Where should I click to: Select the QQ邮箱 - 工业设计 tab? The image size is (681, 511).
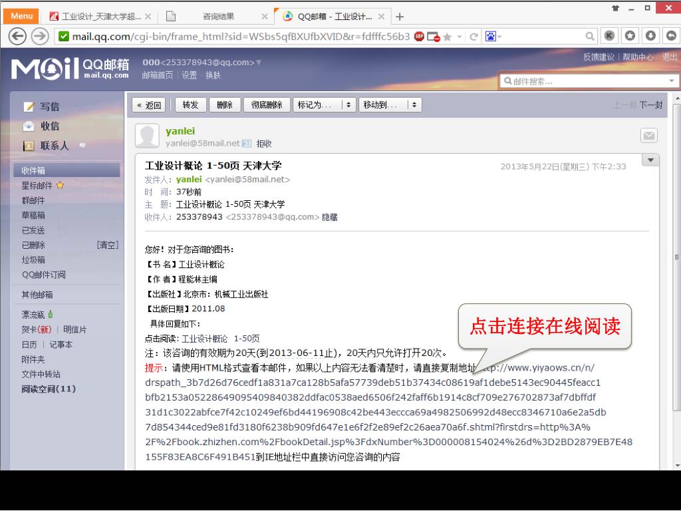click(x=333, y=17)
